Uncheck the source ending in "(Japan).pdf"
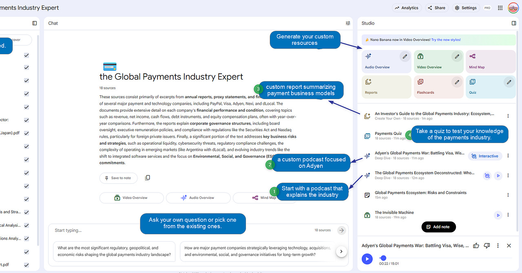Screen dimensions: 522x273 point(27,133)
